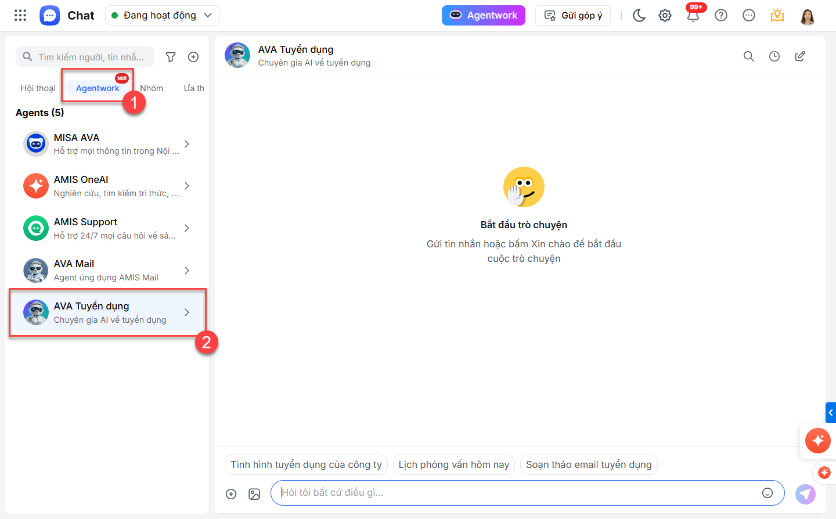Open the Đang hoạt động status dropdown

(163, 15)
